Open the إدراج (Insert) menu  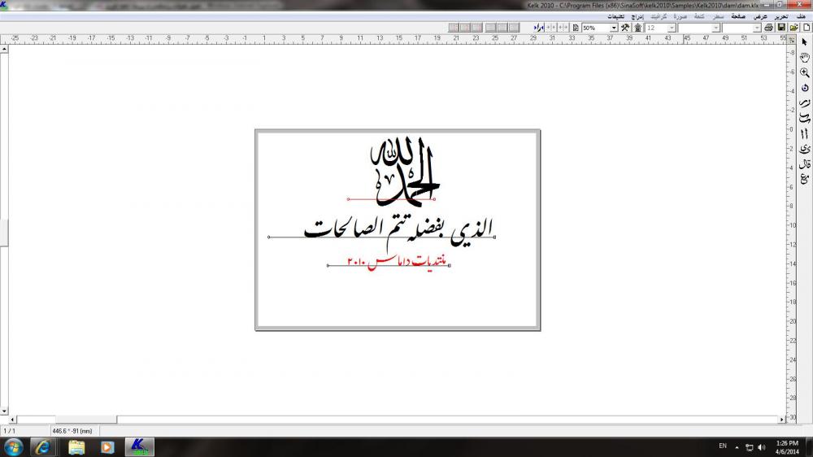(x=638, y=16)
